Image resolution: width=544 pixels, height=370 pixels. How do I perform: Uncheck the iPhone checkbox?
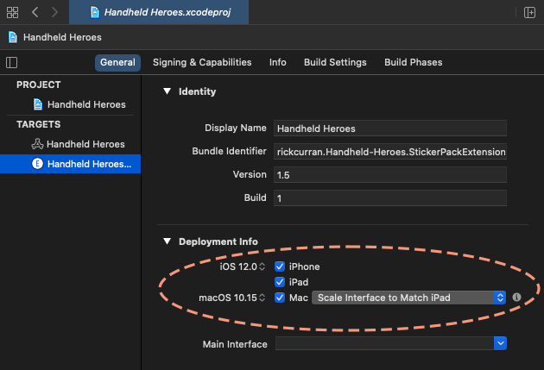coord(280,267)
